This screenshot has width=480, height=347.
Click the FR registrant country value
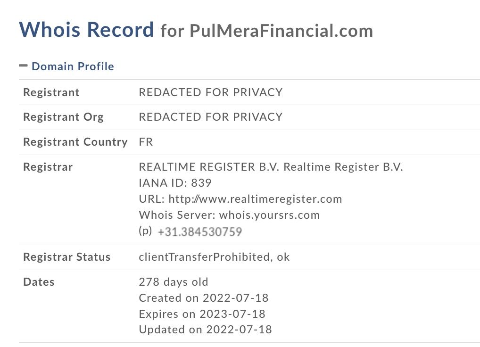coord(146,142)
